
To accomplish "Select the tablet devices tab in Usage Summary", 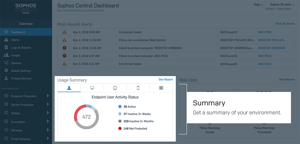I will 115,88.
